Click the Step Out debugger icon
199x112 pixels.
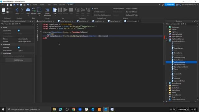point(88,10)
